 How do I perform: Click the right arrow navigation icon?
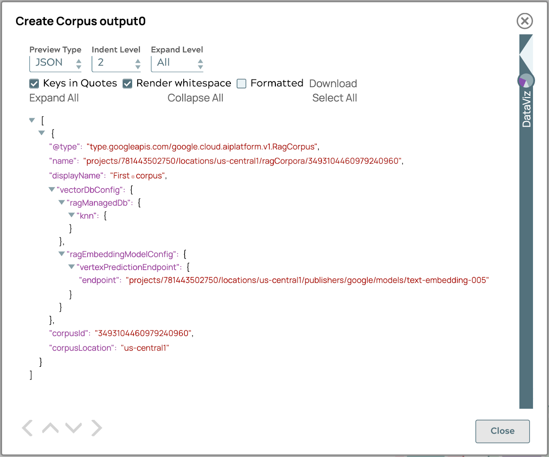pos(96,428)
